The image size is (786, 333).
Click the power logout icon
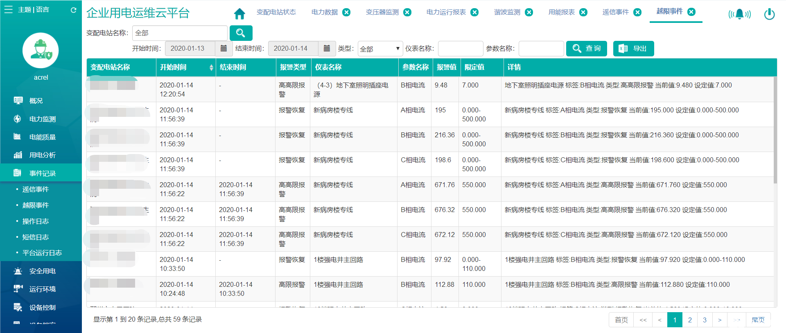769,14
